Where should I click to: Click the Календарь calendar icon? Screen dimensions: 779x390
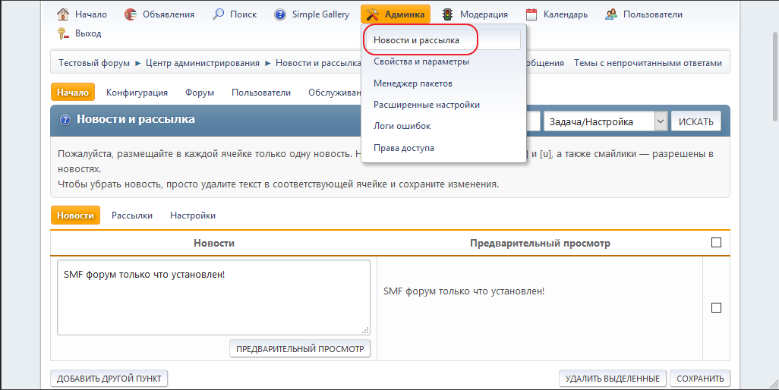(x=531, y=14)
